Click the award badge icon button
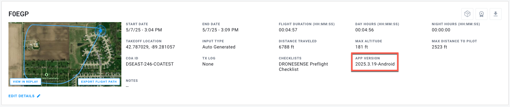 [x=481, y=14]
